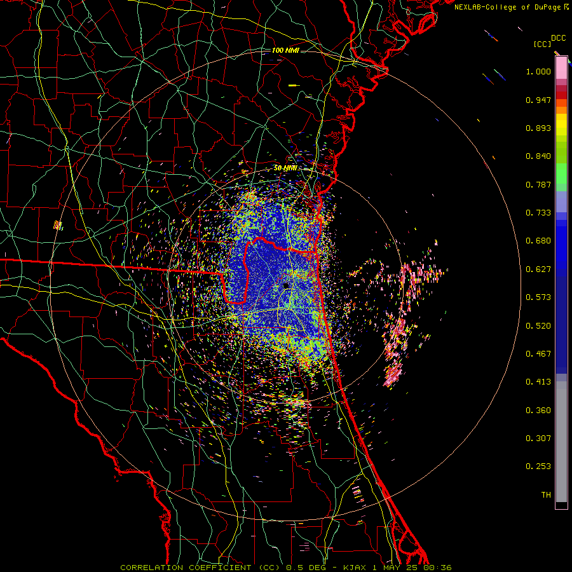The width and height of the screenshot is (572, 572).
Task: Click CORRELATION COEFFICIENT (CC) in the footer
Action: [x=201, y=568]
